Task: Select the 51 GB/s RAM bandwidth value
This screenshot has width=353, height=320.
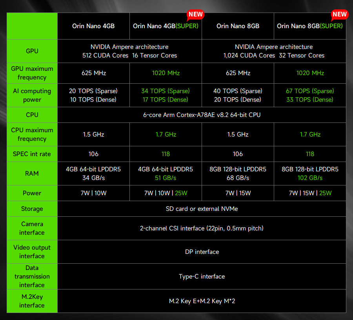Action: pyautogui.click(x=166, y=178)
